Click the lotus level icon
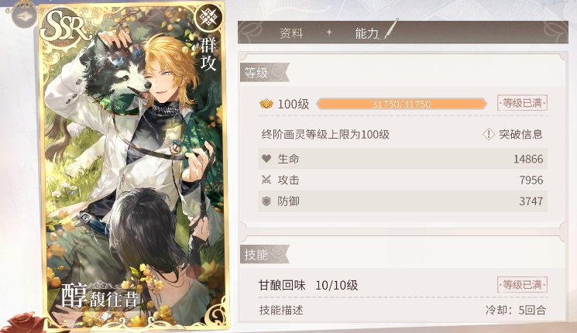Viewport: 577px width, 333px height. [266, 104]
